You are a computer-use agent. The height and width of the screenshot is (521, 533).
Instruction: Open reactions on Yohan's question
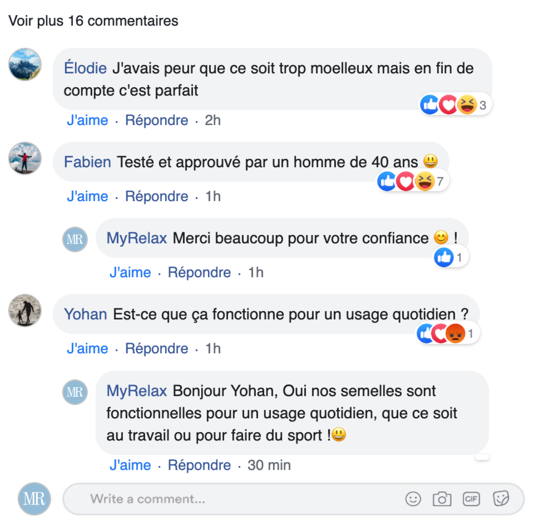448,333
